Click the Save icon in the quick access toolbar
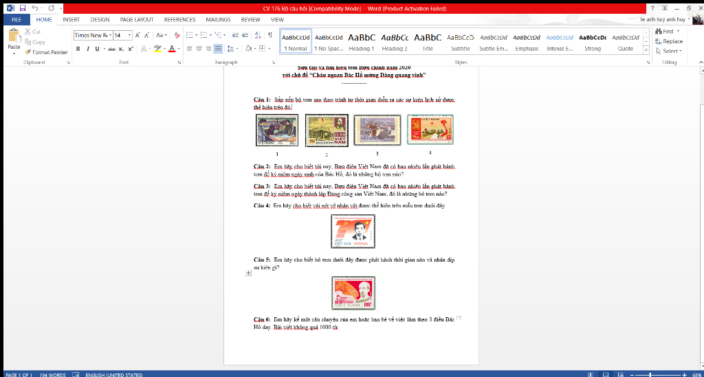 (23, 8)
